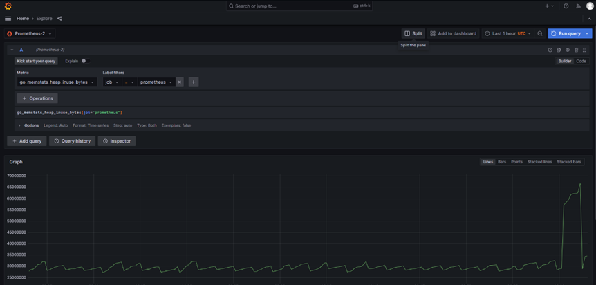Remove the job label filter with X

(179, 82)
